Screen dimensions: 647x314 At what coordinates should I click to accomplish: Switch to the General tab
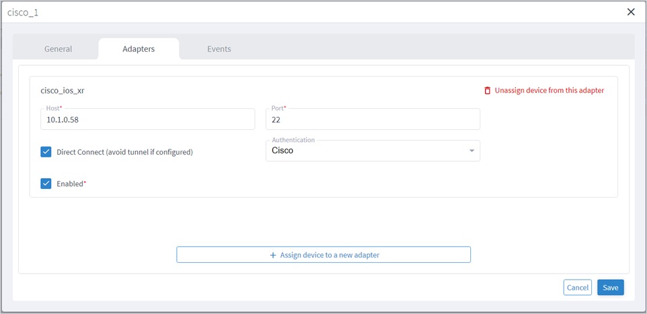(x=58, y=49)
